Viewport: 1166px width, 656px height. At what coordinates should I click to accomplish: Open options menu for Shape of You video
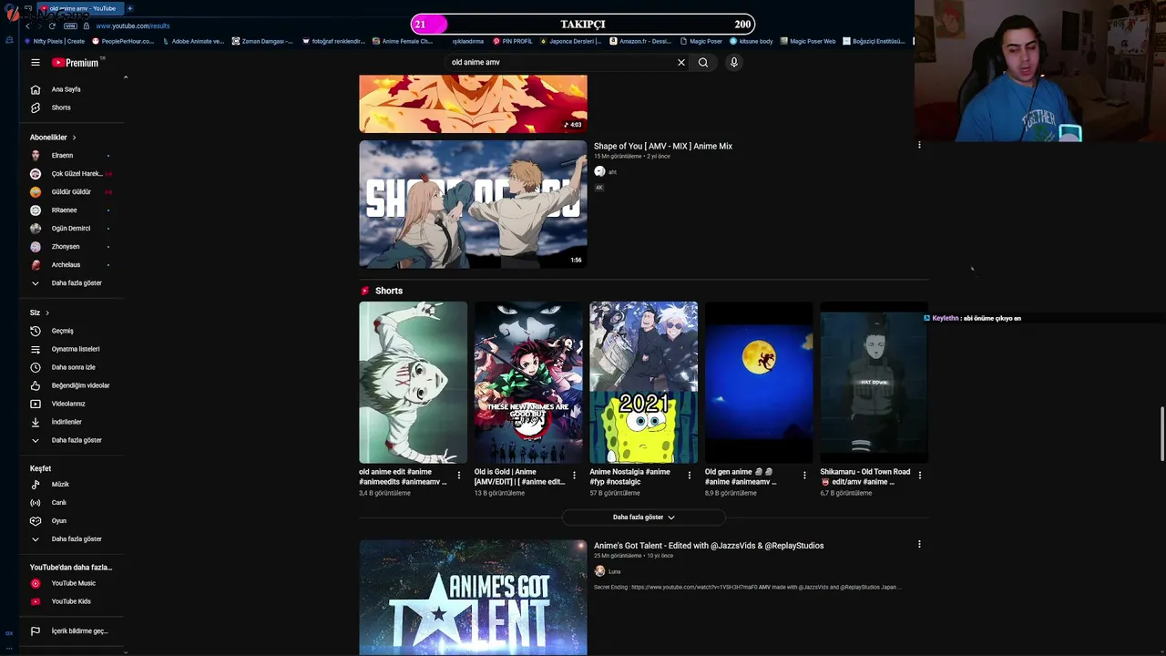point(919,145)
